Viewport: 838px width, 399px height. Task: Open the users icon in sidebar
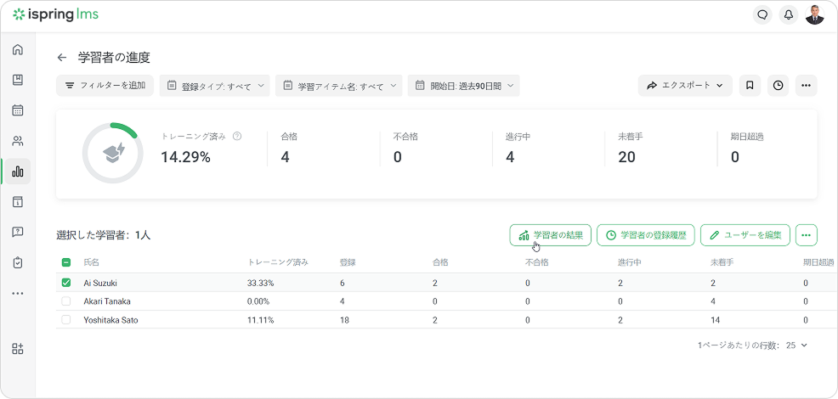coord(18,141)
